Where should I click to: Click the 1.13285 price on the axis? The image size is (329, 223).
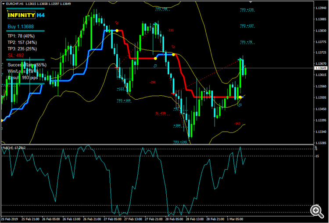[321, 143]
